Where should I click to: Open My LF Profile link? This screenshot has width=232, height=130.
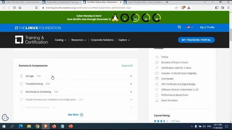point(207,27)
